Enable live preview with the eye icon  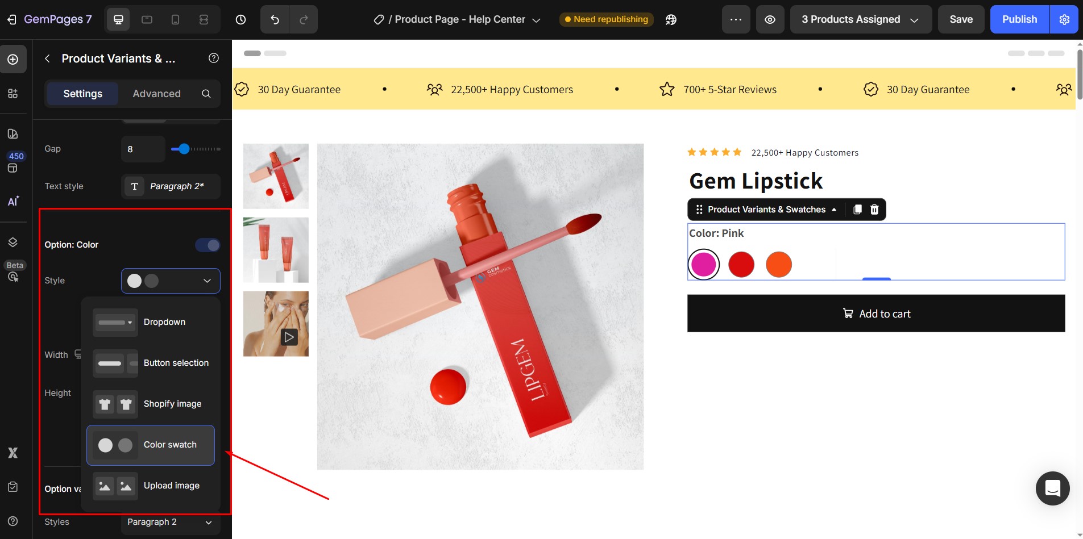point(770,19)
